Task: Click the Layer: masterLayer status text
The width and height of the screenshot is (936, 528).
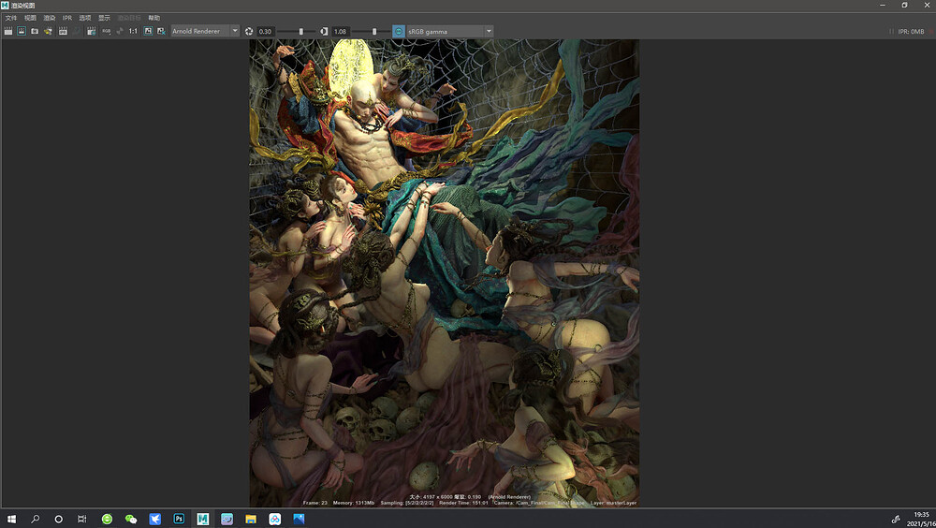Action: click(x=614, y=503)
